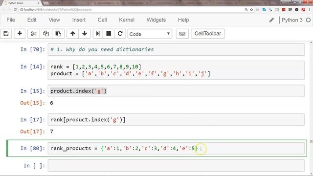Move selected cell down with the arrow
Viewport: 313px width, 176px height.
tap(85, 34)
